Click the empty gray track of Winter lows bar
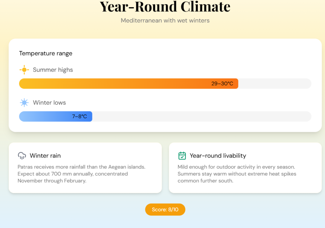Viewport: 325px width, 228px height. (x=202, y=117)
